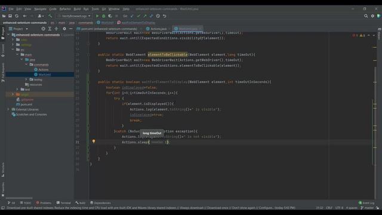The image size is (382, 215).
Task: Select the resources folder
Action: (x=33, y=85)
